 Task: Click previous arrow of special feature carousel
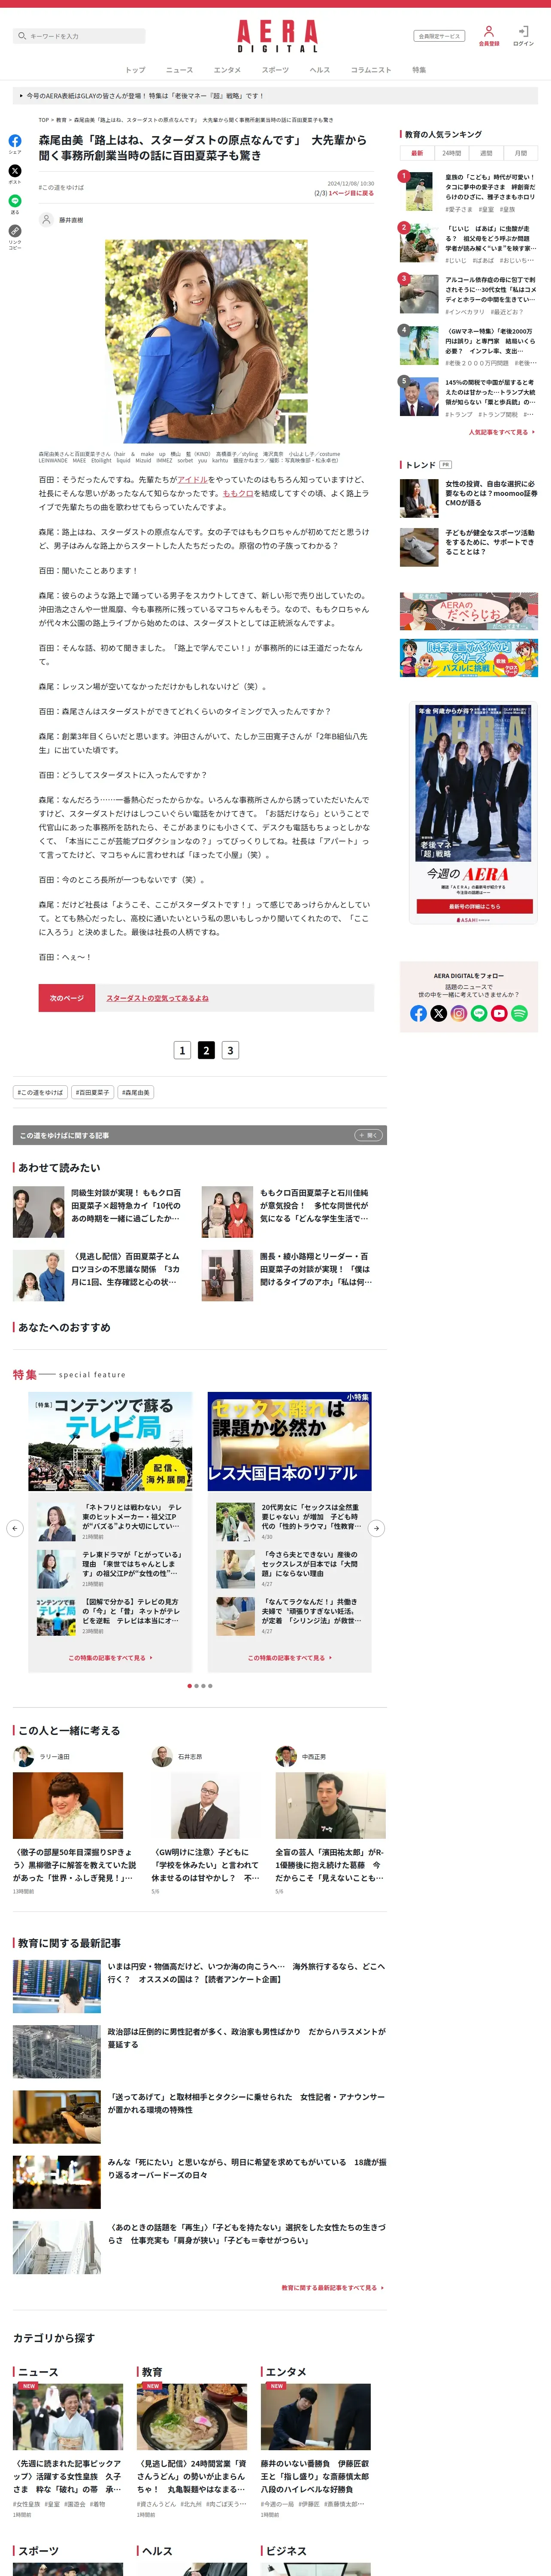pyautogui.click(x=15, y=1528)
